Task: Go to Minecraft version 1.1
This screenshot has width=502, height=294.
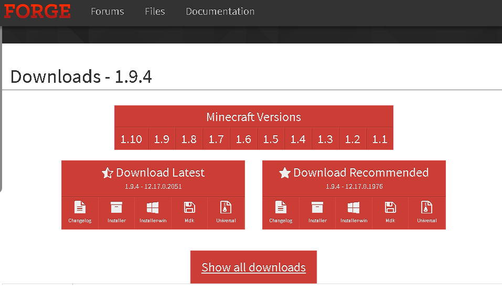Action: 380,139
